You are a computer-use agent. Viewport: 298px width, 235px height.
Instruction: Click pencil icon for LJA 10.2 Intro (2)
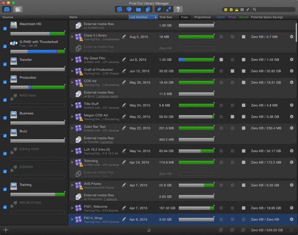point(124,151)
